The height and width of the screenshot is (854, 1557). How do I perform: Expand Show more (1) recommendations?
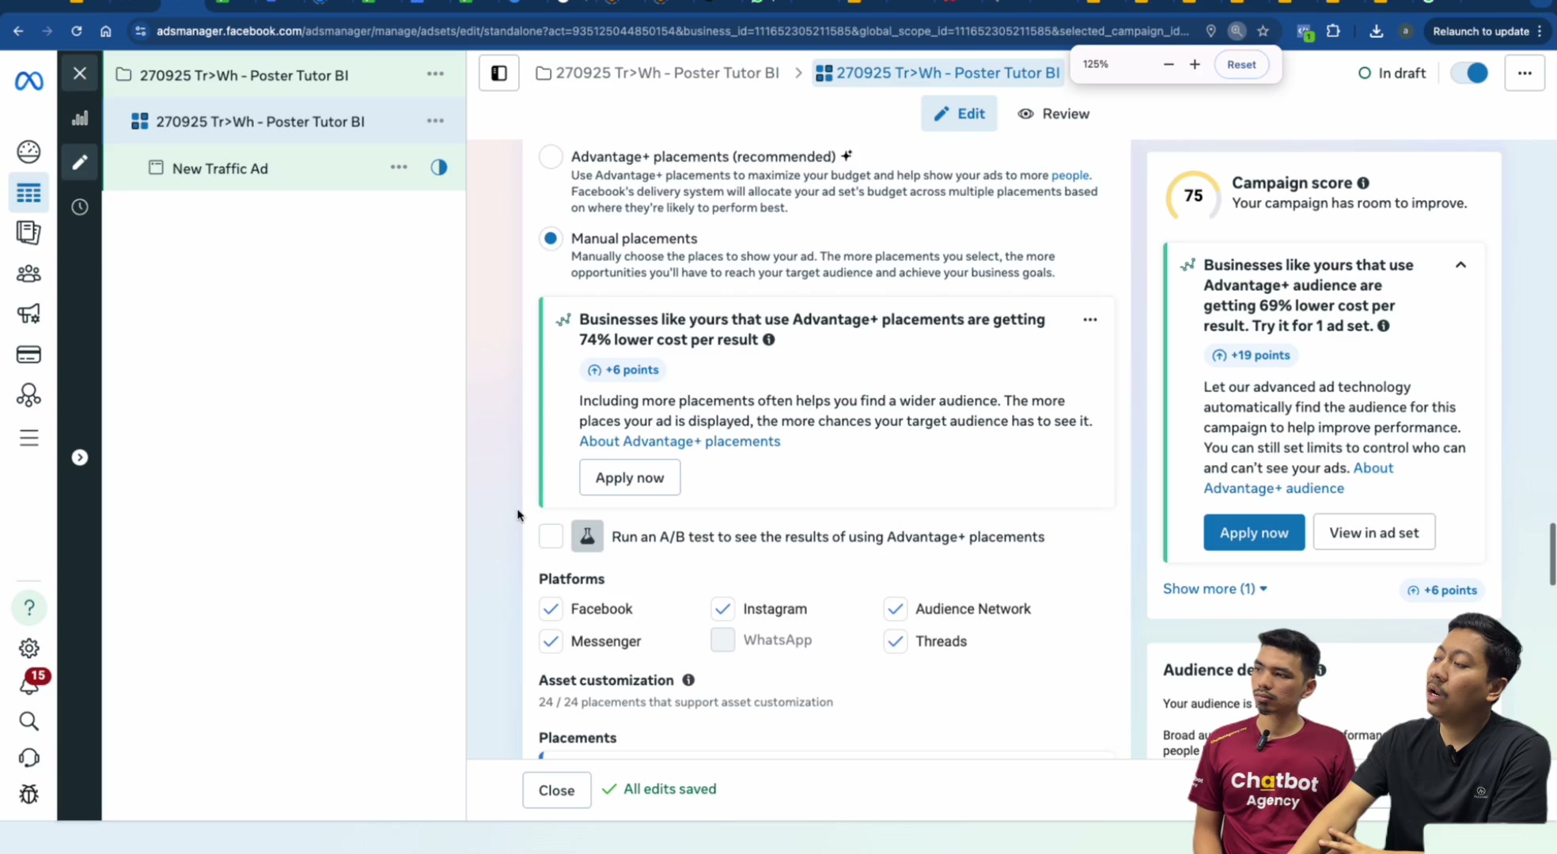[1214, 588]
